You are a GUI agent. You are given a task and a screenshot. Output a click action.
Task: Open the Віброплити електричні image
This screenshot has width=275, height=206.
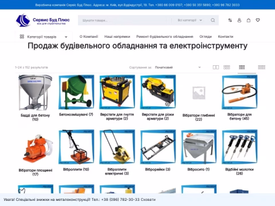[x=117, y=147]
